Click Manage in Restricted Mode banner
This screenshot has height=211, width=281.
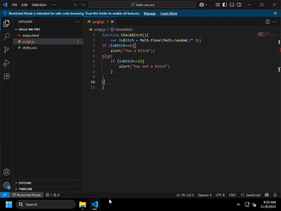[x=150, y=13]
